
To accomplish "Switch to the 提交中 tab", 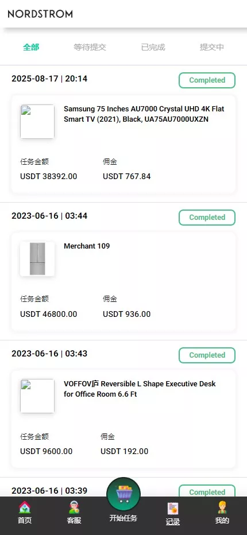I will pos(212,47).
